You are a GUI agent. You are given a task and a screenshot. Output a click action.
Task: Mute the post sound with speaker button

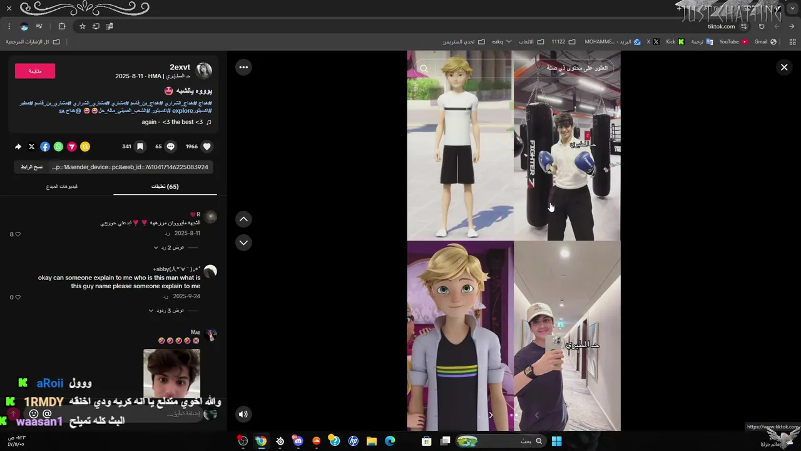point(243,413)
